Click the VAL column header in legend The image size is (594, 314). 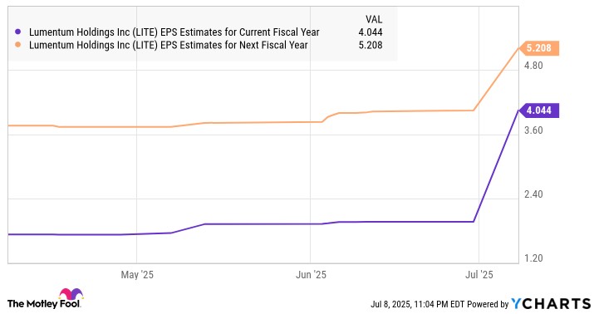click(x=374, y=19)
